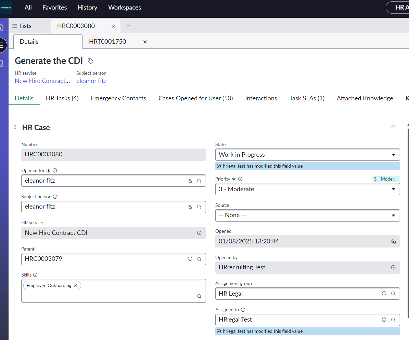Image resolution: width=409 pixels, height=340 pixels.
Task: Click the calendar icon on the Opened field
Action: point(393,241)
